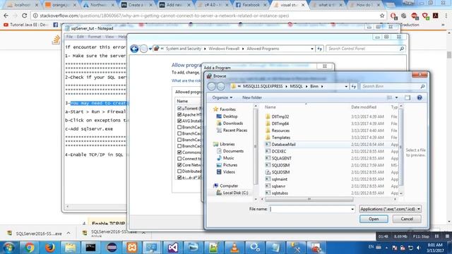Open Firefox from the taskbar
This screenshot has height=254, width=452.
pyautogui.click(x=50, y=248)
